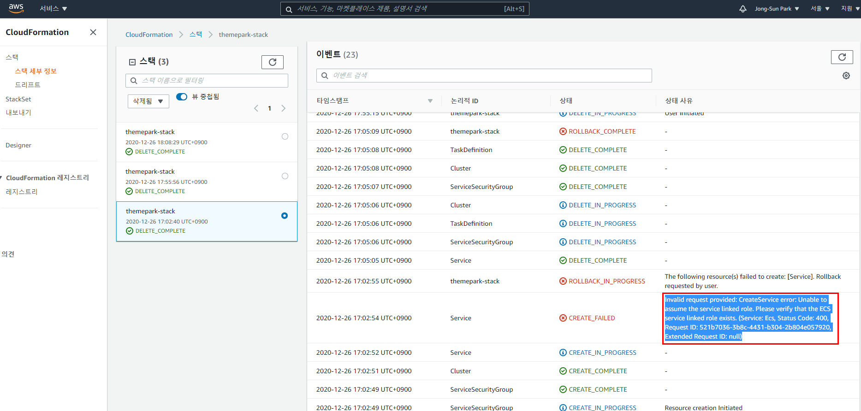Click the highlighted CreateService error message
The width and height of the screenshot is (861, 411).
tap(748, 318)
